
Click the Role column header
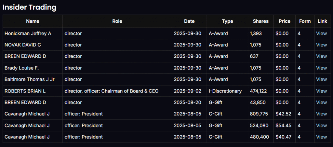point(117,21)
